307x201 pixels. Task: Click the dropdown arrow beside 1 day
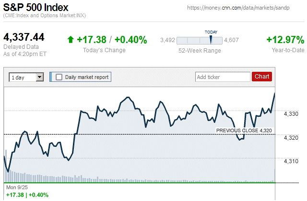point(40,77)
